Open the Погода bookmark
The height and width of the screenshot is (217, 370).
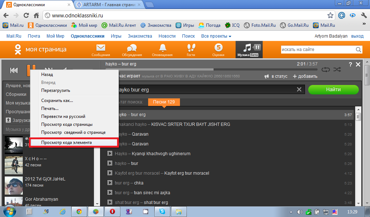[x=209, y=25]
